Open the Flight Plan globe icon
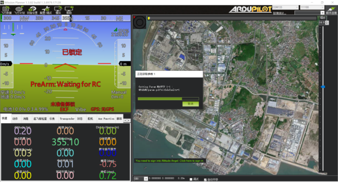338x182 pixels. (19, 10)
